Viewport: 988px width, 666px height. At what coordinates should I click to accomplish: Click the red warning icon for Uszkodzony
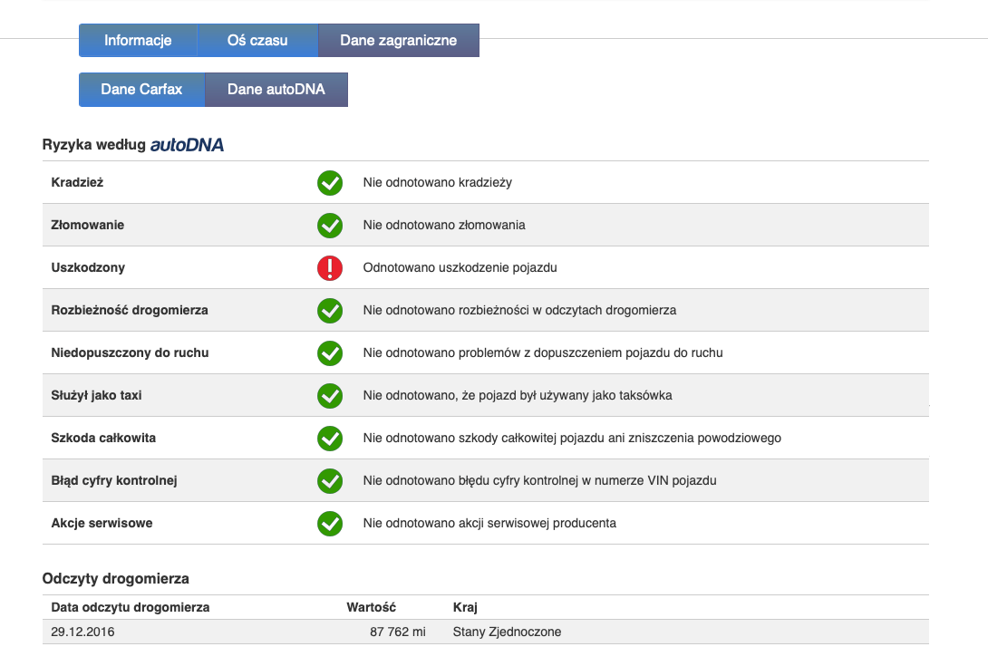click(330, 268)
